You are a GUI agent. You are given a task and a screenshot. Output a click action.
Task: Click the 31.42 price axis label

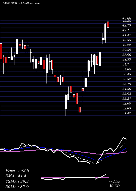(x=127, y=113)
